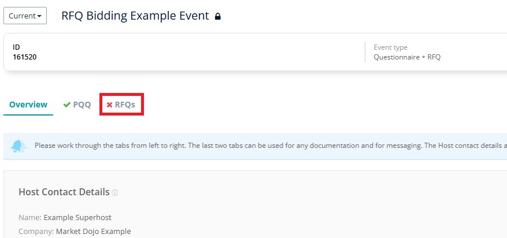This screenshot has width=507, height=238.
Task: Click the 'Please work through the tabs' notice text
Action: click(271, 146)
